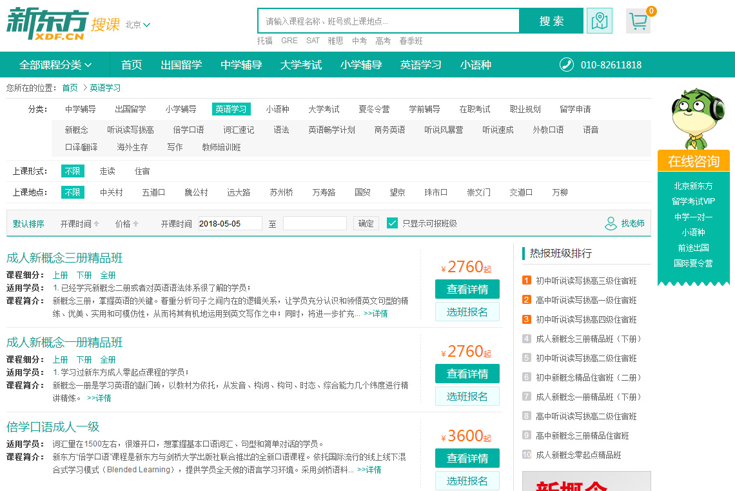Choose 五道口 location filter

(153, 192)
